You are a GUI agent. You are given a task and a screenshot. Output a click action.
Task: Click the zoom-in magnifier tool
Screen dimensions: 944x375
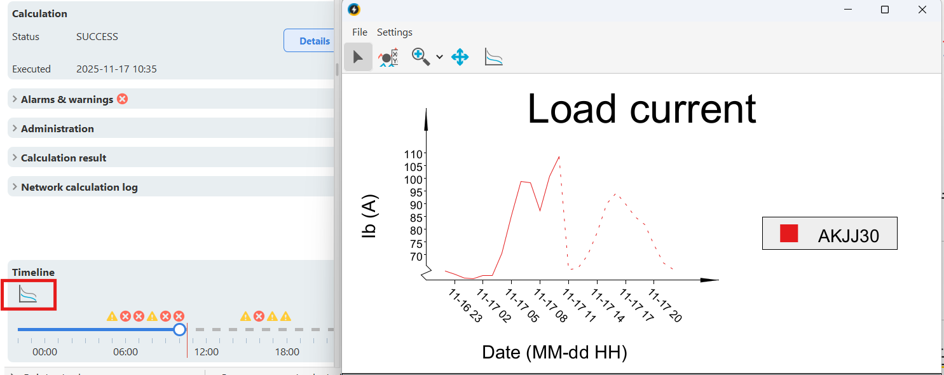(x=420, y=57)
